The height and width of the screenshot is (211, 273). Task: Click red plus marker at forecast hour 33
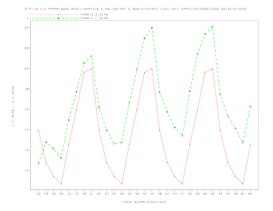coord(122,184)
